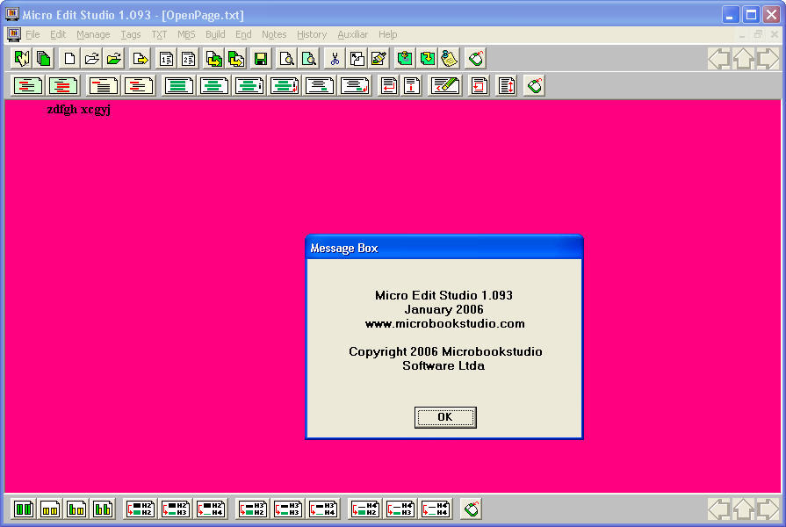Click the mouse icon in bottom toolbar
This screenshot has height=527, width=786.
pyautogui.click(x=472, y=509)
